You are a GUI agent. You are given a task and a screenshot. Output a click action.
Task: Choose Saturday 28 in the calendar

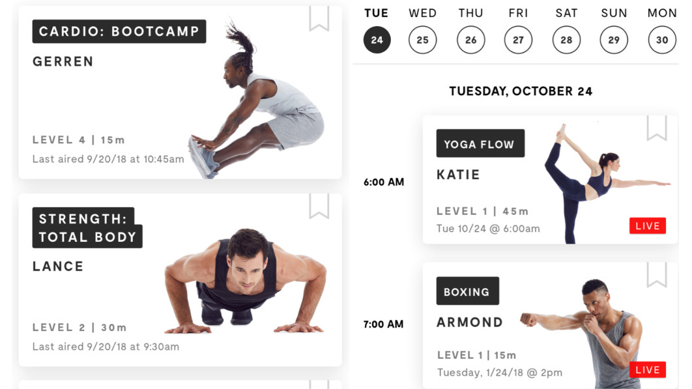click(x=566, y=40)
